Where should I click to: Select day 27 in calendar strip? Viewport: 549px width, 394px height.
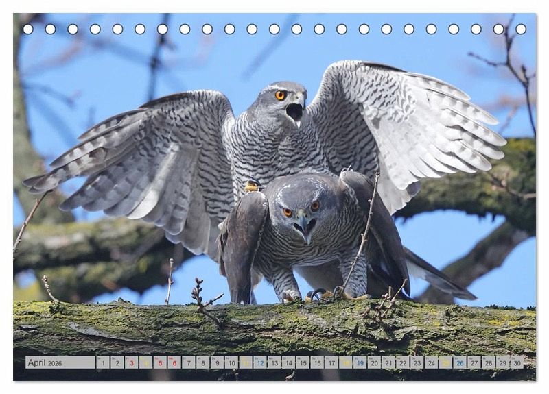(474, 362)
